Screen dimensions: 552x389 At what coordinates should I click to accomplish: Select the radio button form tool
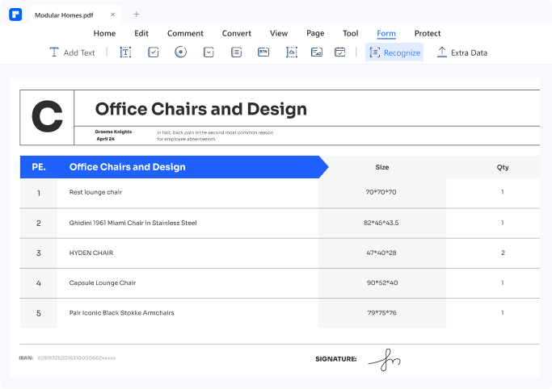(180, 52)
